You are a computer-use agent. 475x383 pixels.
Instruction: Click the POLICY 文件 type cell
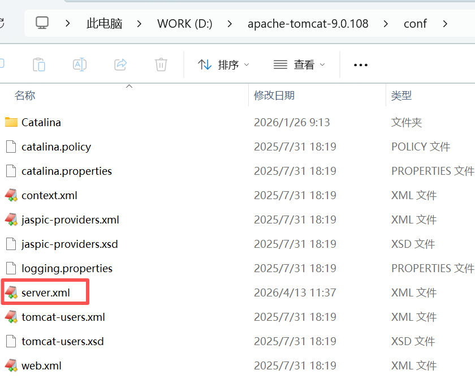coord(421,147)
